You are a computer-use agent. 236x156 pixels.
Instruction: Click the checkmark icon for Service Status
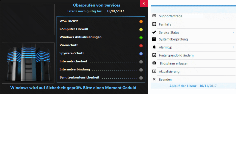(154, 32)
